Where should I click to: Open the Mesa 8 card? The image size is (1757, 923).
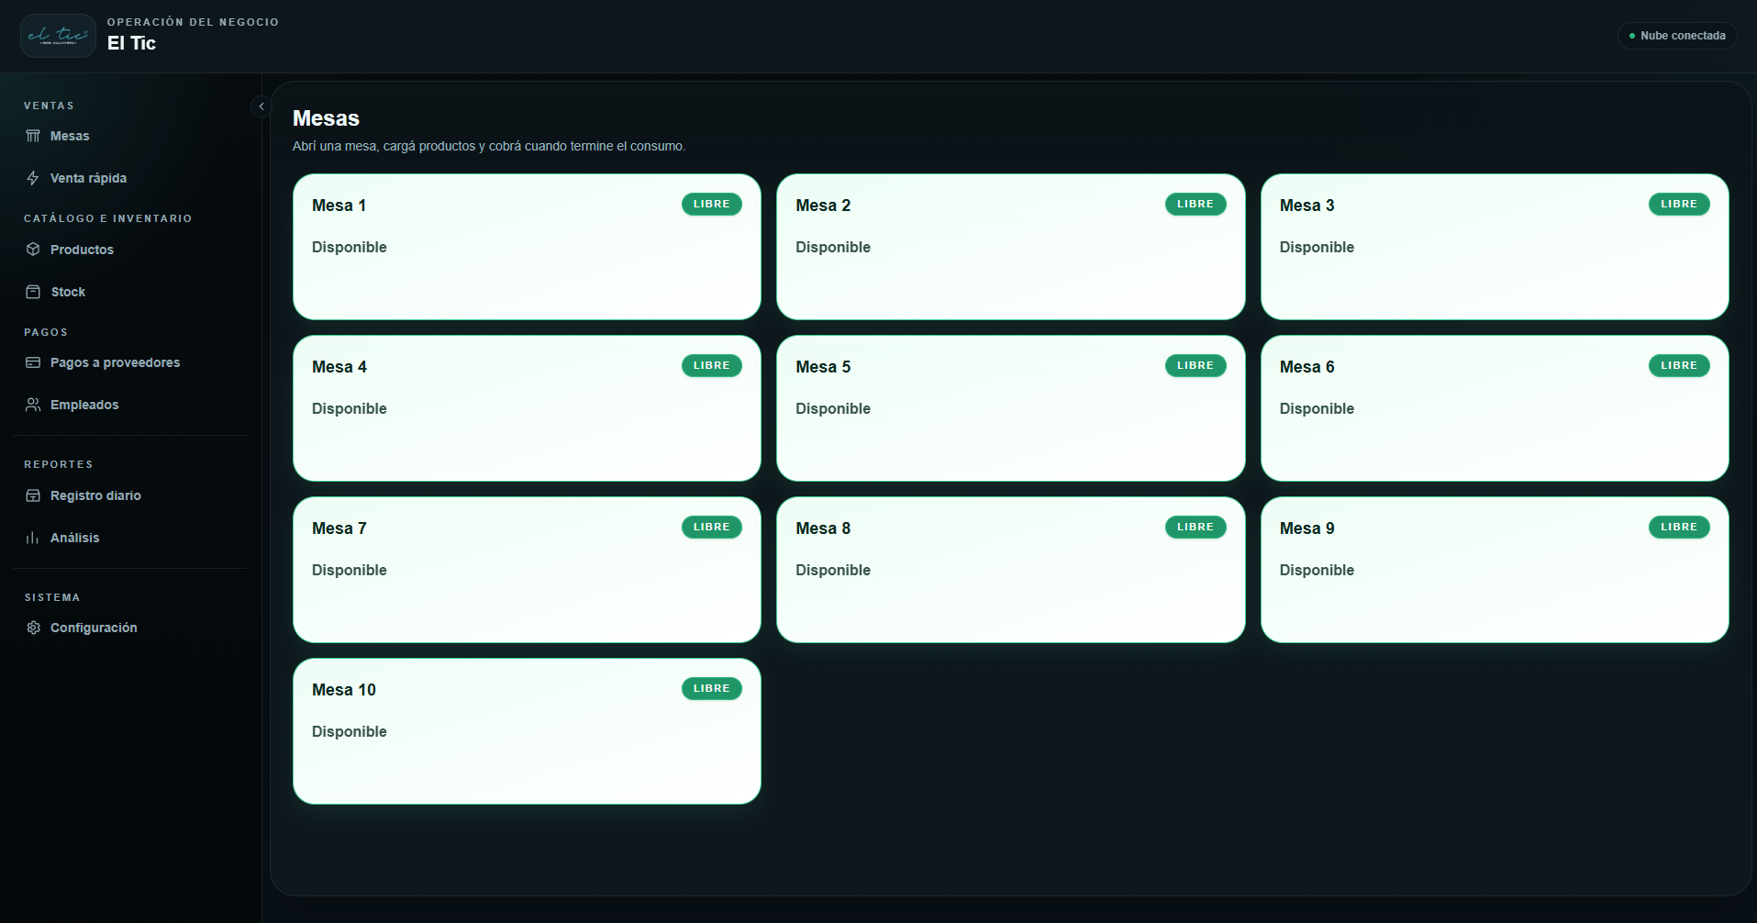(1010, 570)
